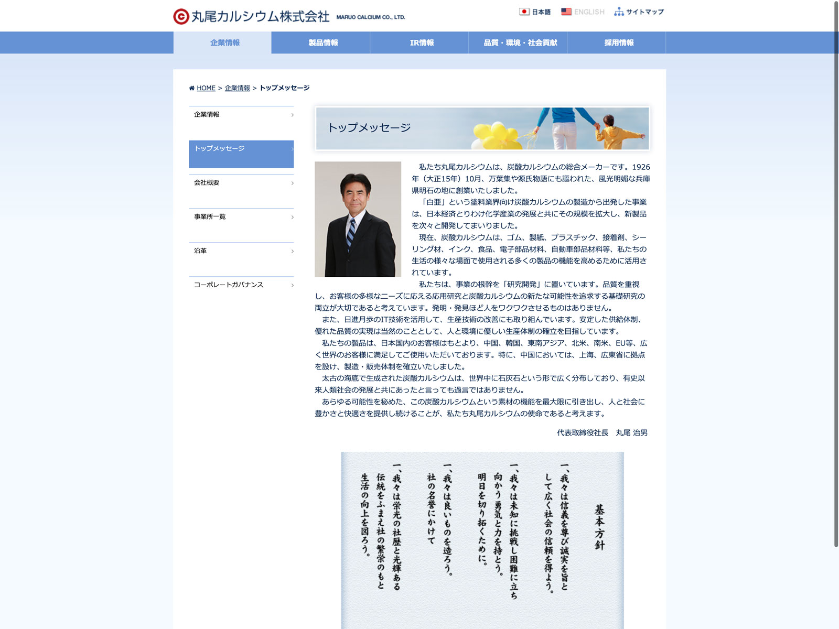Open コーポレートガバナンス sidebar item
Viewport: 839px width, 629px height.
click(x=241, y=285)
